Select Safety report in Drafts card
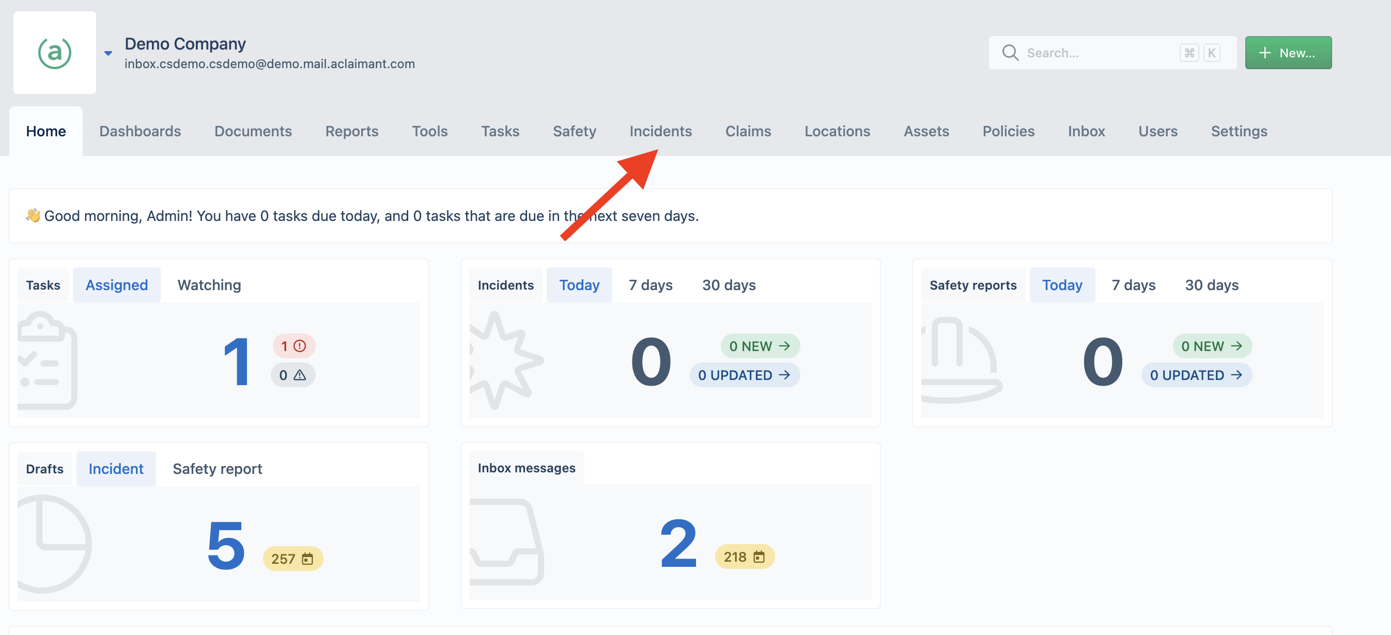Screen dimensions: 1391x635 [x=217, y=468]
